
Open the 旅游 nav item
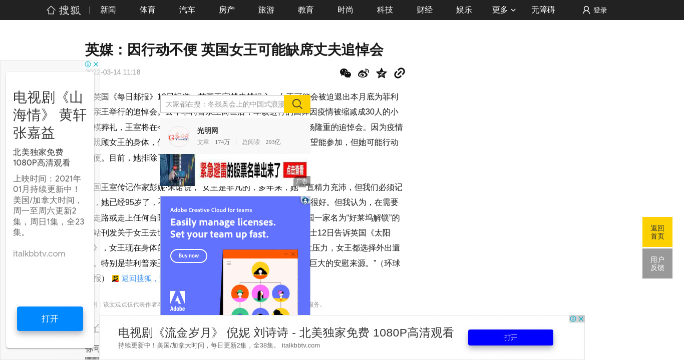coord(266,10)
